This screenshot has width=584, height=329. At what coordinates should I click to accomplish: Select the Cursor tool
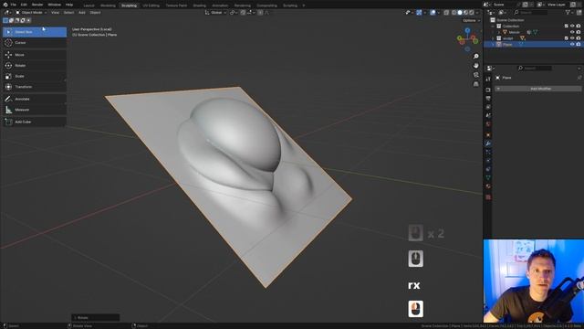[x=35, y=43]
